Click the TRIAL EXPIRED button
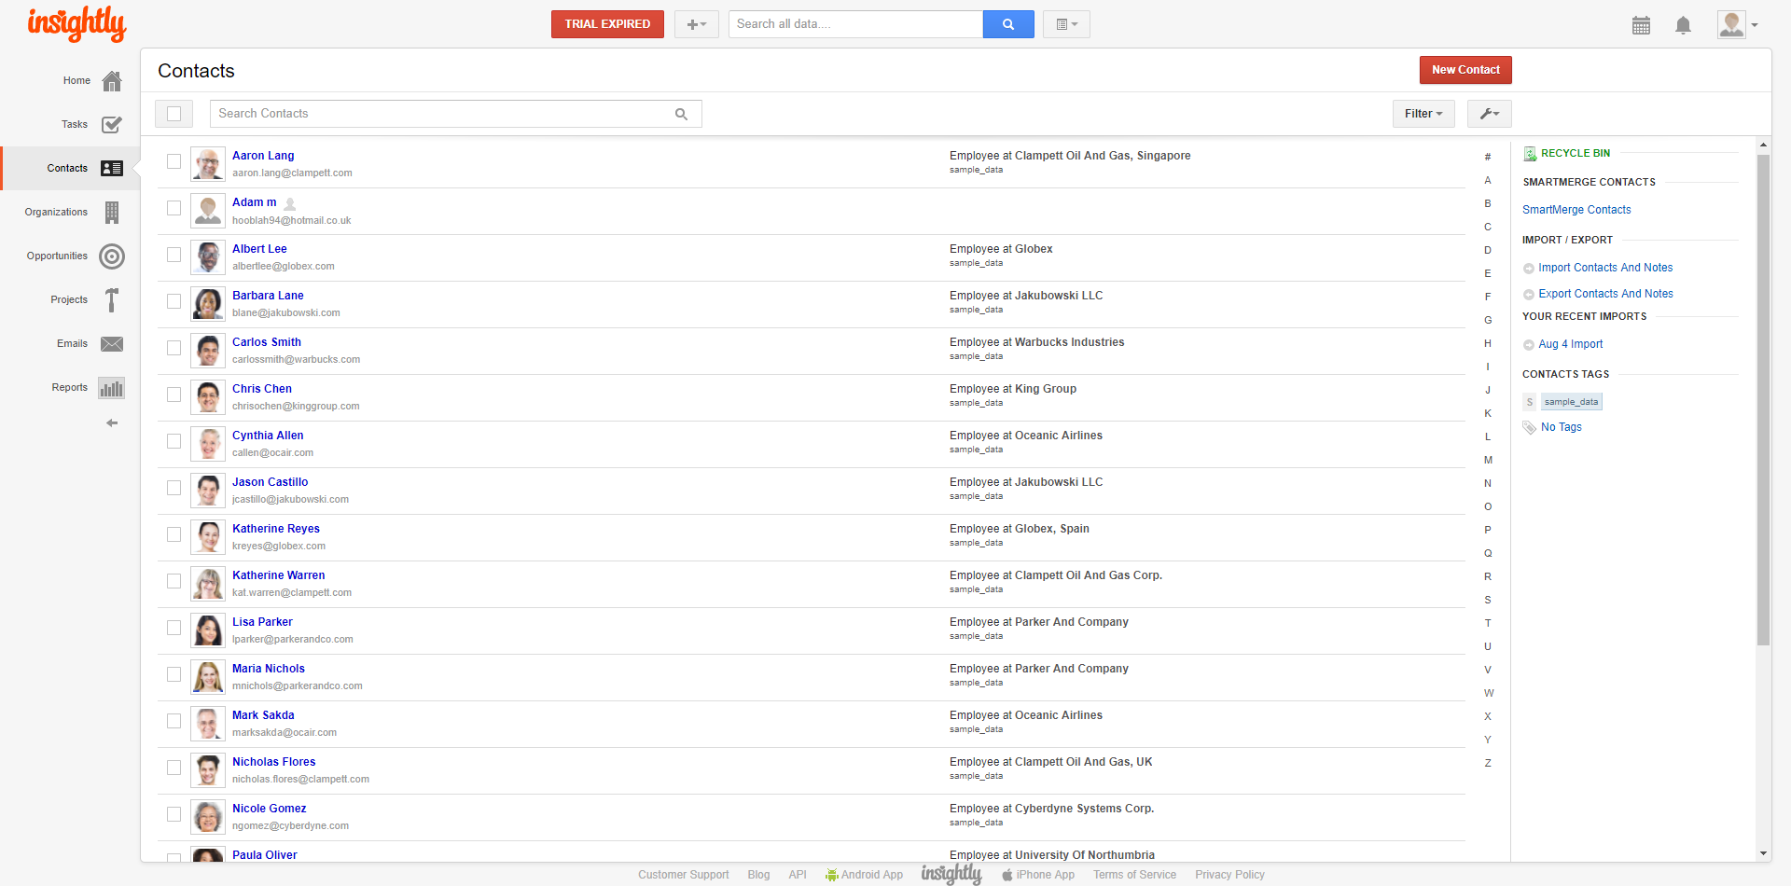This screenshot has width=1791, height=886. [607, 24]
